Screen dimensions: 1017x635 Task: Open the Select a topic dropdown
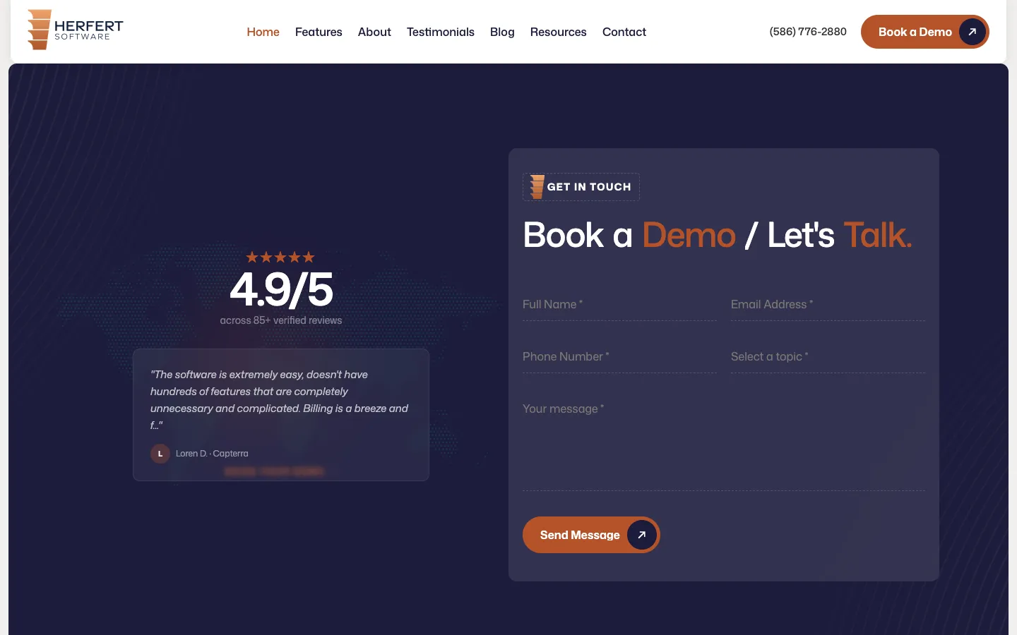[828, 357]
